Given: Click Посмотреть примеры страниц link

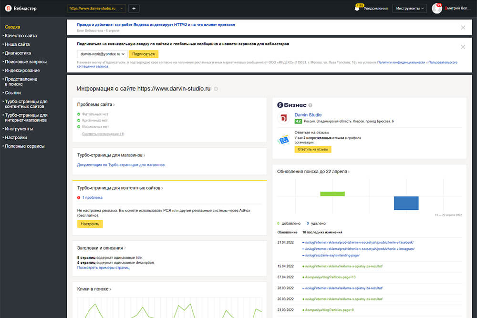Looking at the screenshot, I should (103, 267).
